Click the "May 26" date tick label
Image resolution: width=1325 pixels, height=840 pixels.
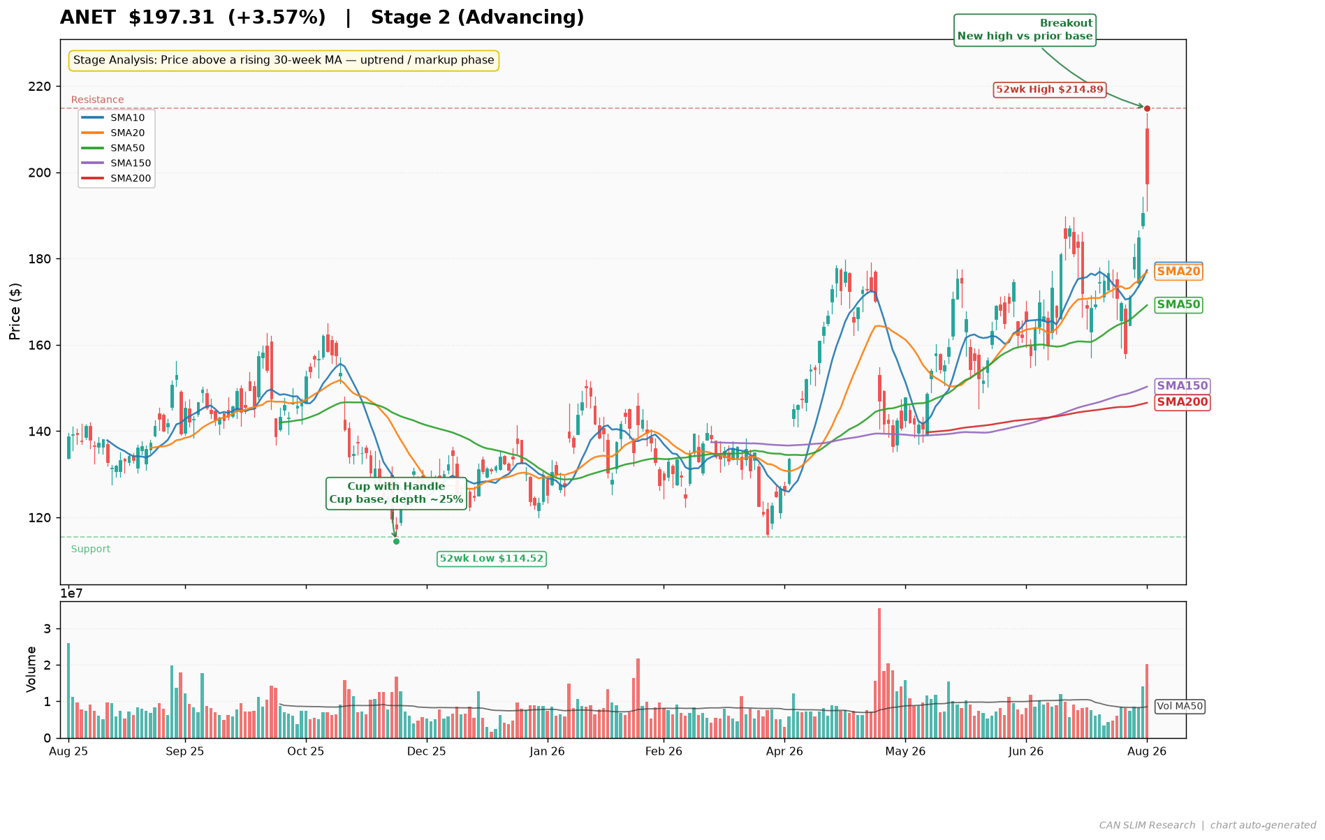(905, 752)
